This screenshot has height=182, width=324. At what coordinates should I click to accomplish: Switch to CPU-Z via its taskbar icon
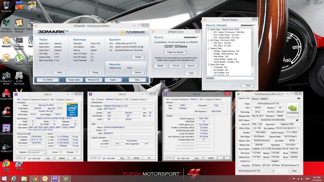[x=55, y=179]
